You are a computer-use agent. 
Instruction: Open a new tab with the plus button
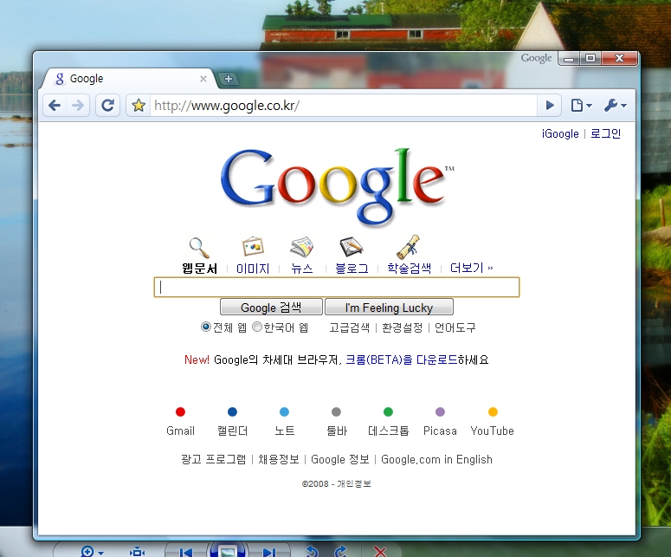229,79
